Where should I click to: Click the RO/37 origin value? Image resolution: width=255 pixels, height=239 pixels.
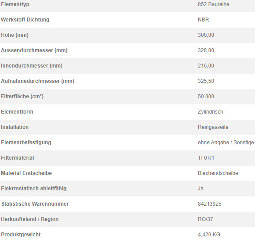[205, 219]
